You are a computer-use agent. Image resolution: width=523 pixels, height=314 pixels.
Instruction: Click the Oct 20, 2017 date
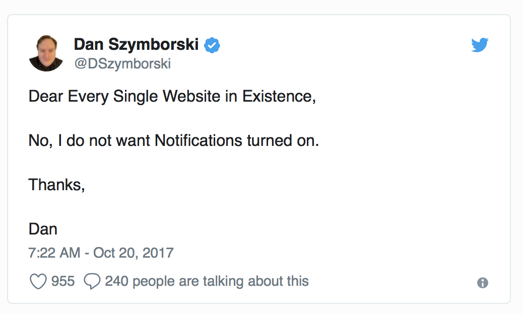(134, 252)
